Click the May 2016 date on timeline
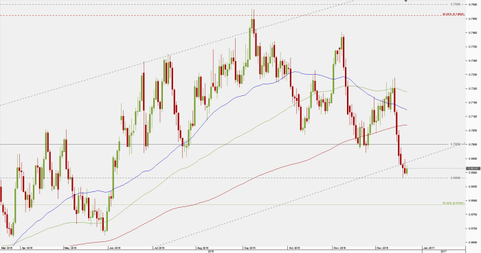 [71, 248]
